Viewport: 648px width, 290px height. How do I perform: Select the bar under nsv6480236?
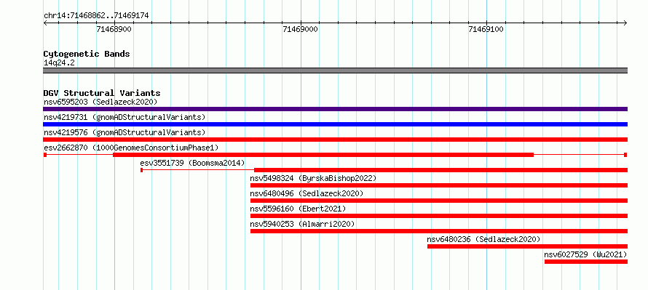click(527, 246)
